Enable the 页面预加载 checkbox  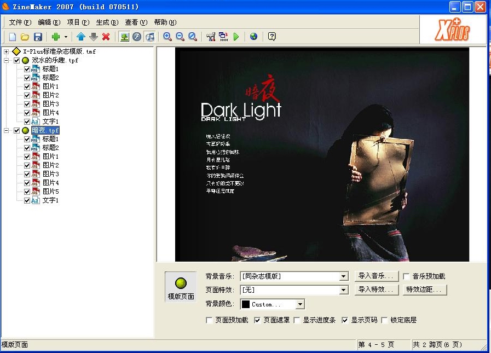click(209, 320)
